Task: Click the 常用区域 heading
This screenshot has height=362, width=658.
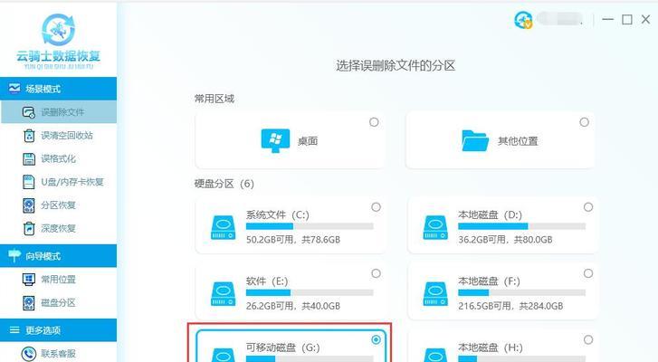Action: point(214,99)
